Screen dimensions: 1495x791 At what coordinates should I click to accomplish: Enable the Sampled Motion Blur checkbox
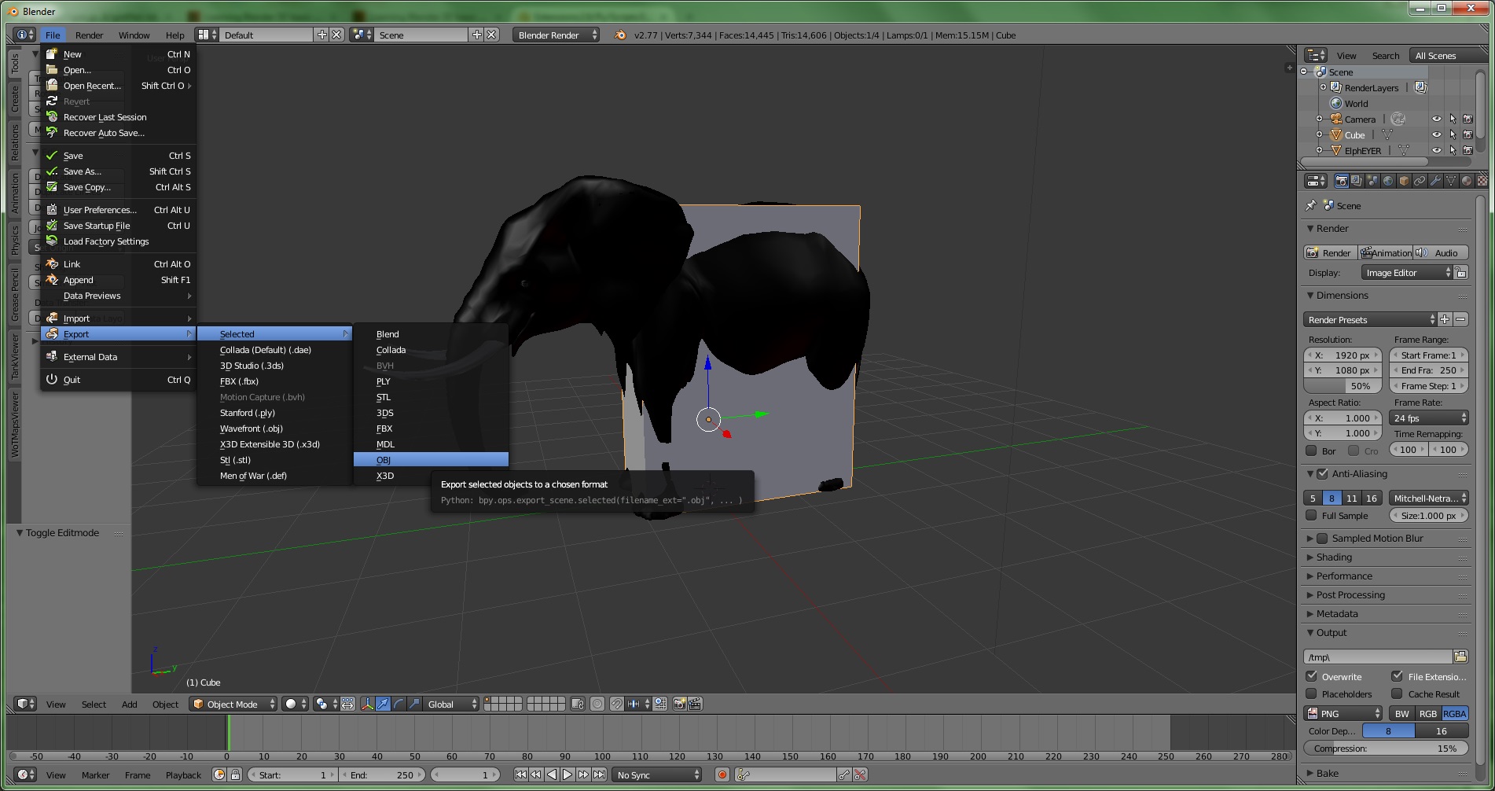(x=1322, y=538)
